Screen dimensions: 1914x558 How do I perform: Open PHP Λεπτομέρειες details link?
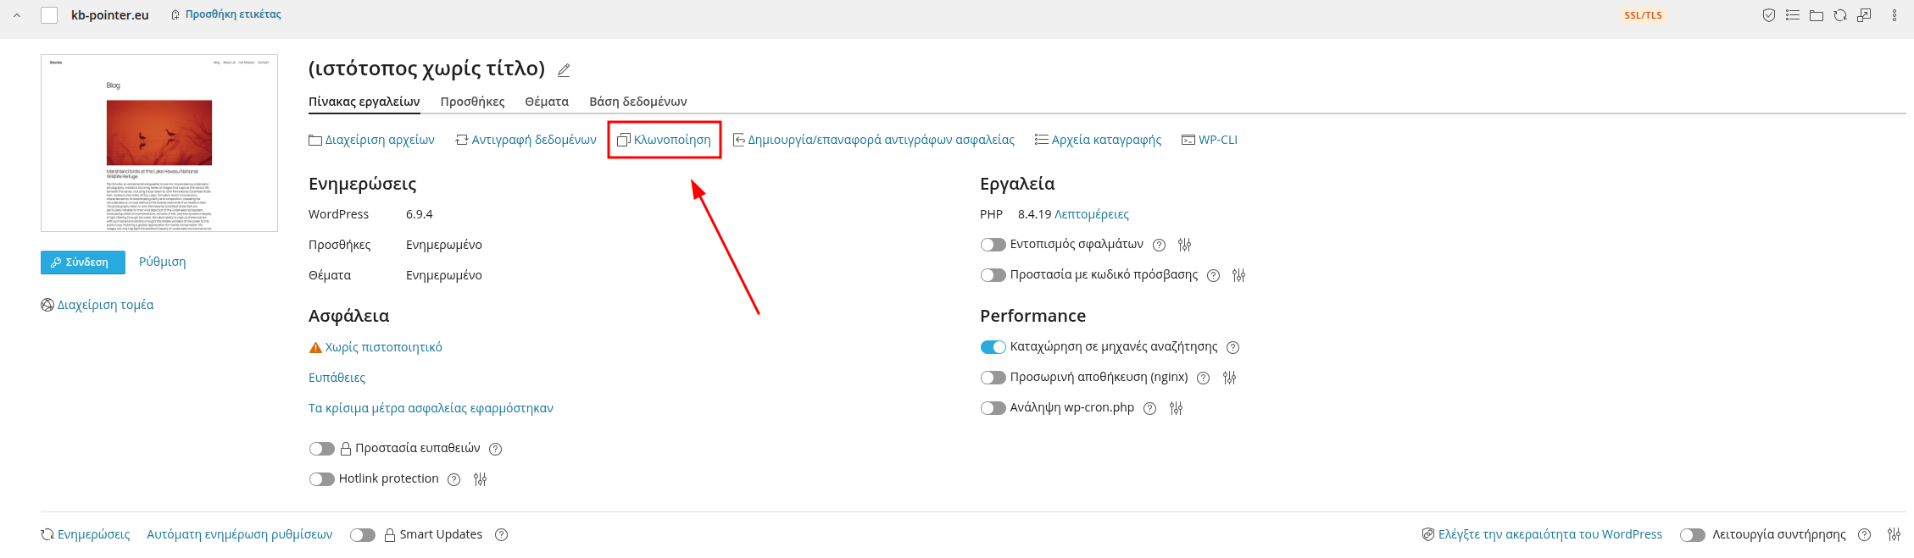coord(1091,214)
